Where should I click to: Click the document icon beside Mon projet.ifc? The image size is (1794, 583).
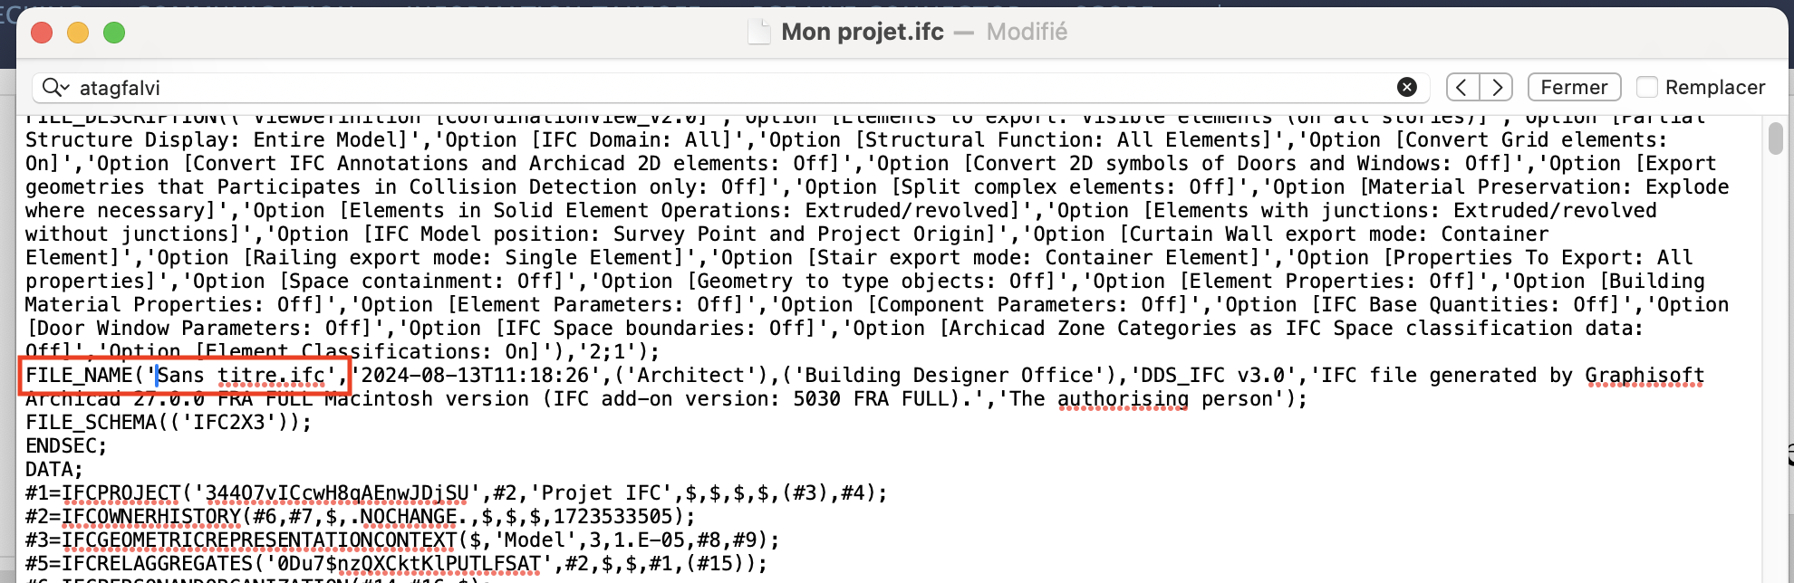tap(758, 32)
